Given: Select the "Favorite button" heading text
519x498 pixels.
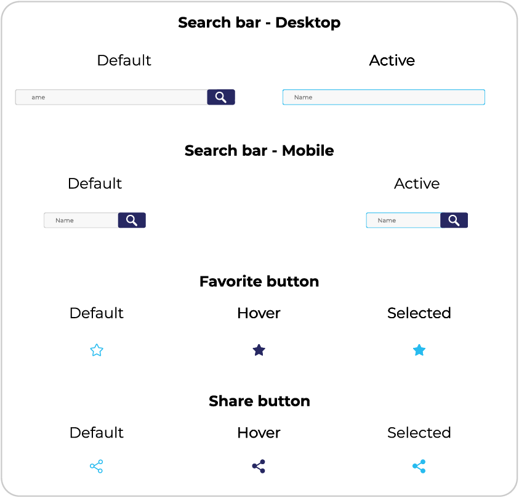Looking at the screenshot, I should coord(259,282).
